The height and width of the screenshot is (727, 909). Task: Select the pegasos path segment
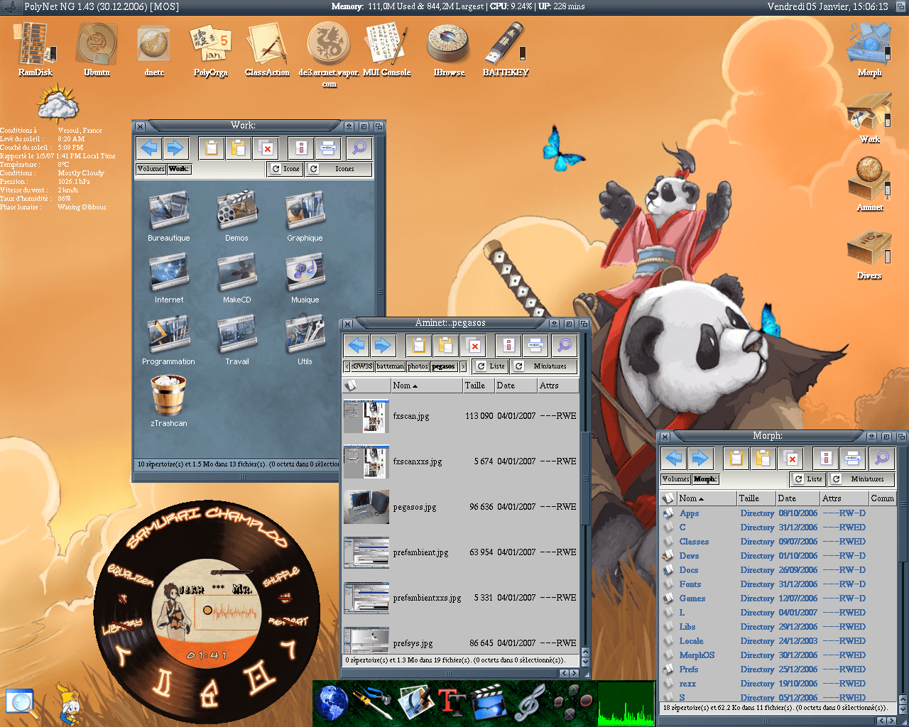click(444, 366)
